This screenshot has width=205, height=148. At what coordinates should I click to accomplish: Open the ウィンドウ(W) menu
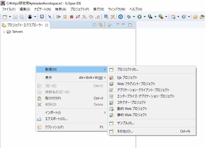tap(117, 9)
